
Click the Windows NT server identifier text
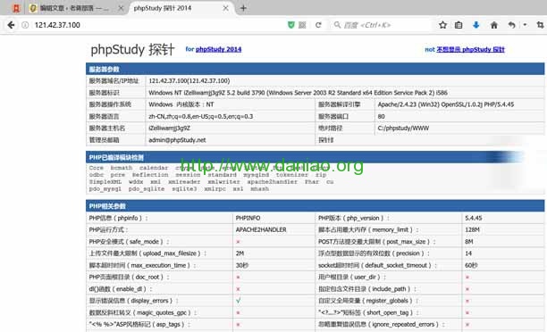pos(298,93)
